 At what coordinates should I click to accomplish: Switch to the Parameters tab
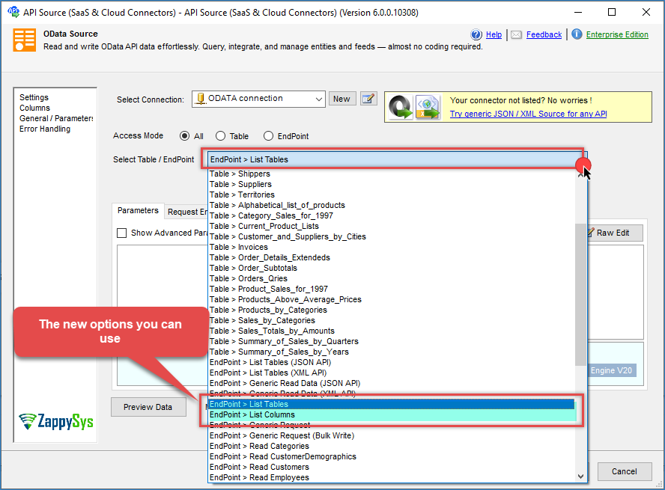138,211
